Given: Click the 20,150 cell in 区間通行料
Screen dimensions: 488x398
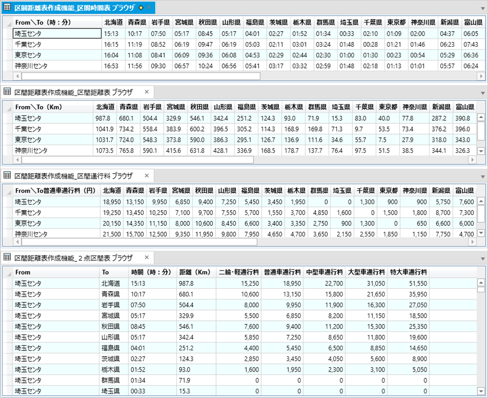Looking at the screenshot, I should tap(112, 223).
